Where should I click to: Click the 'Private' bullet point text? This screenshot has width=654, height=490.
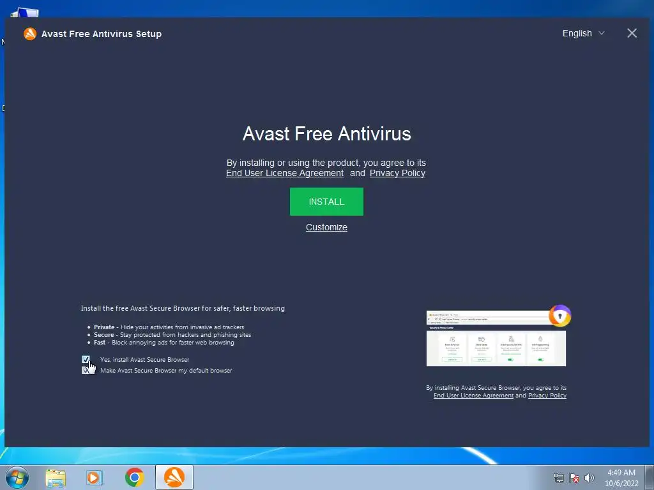coord(169,327)
